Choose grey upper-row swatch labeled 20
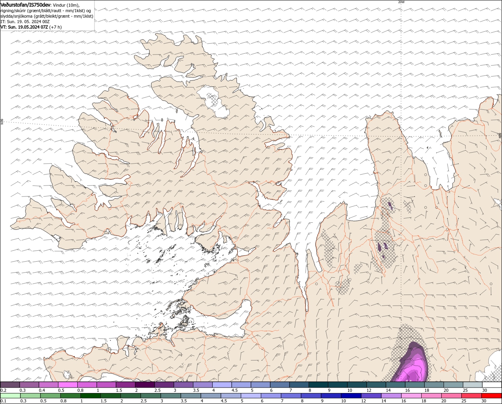This screenshot has width=502, height=404. coord(453,385)
